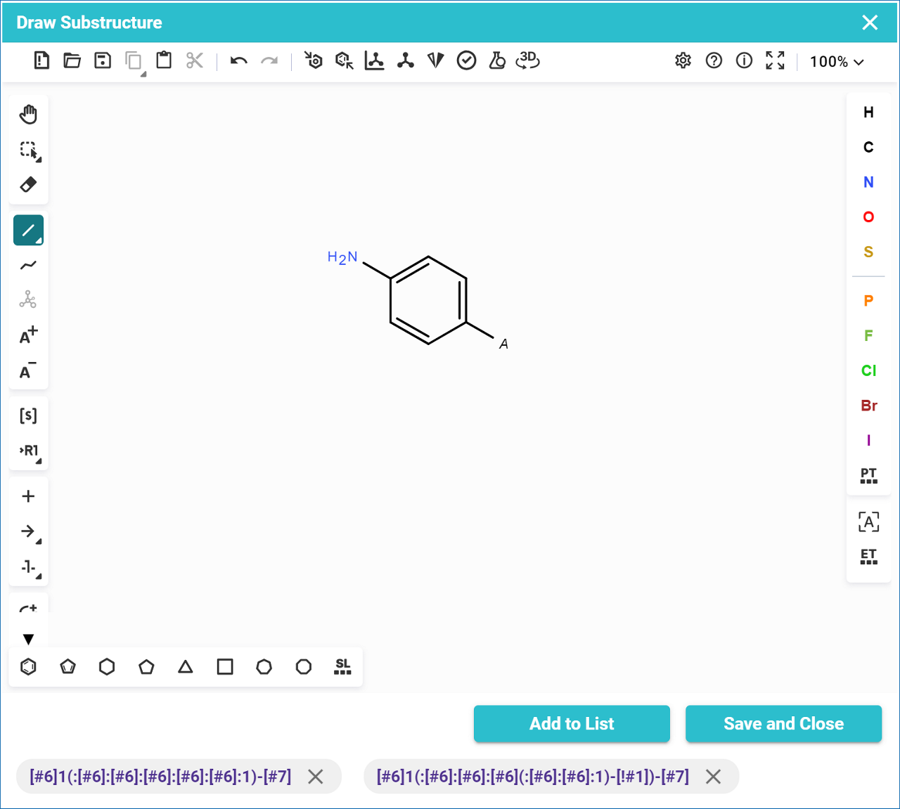Open the Periodic Table PT button

pos(868,476)
